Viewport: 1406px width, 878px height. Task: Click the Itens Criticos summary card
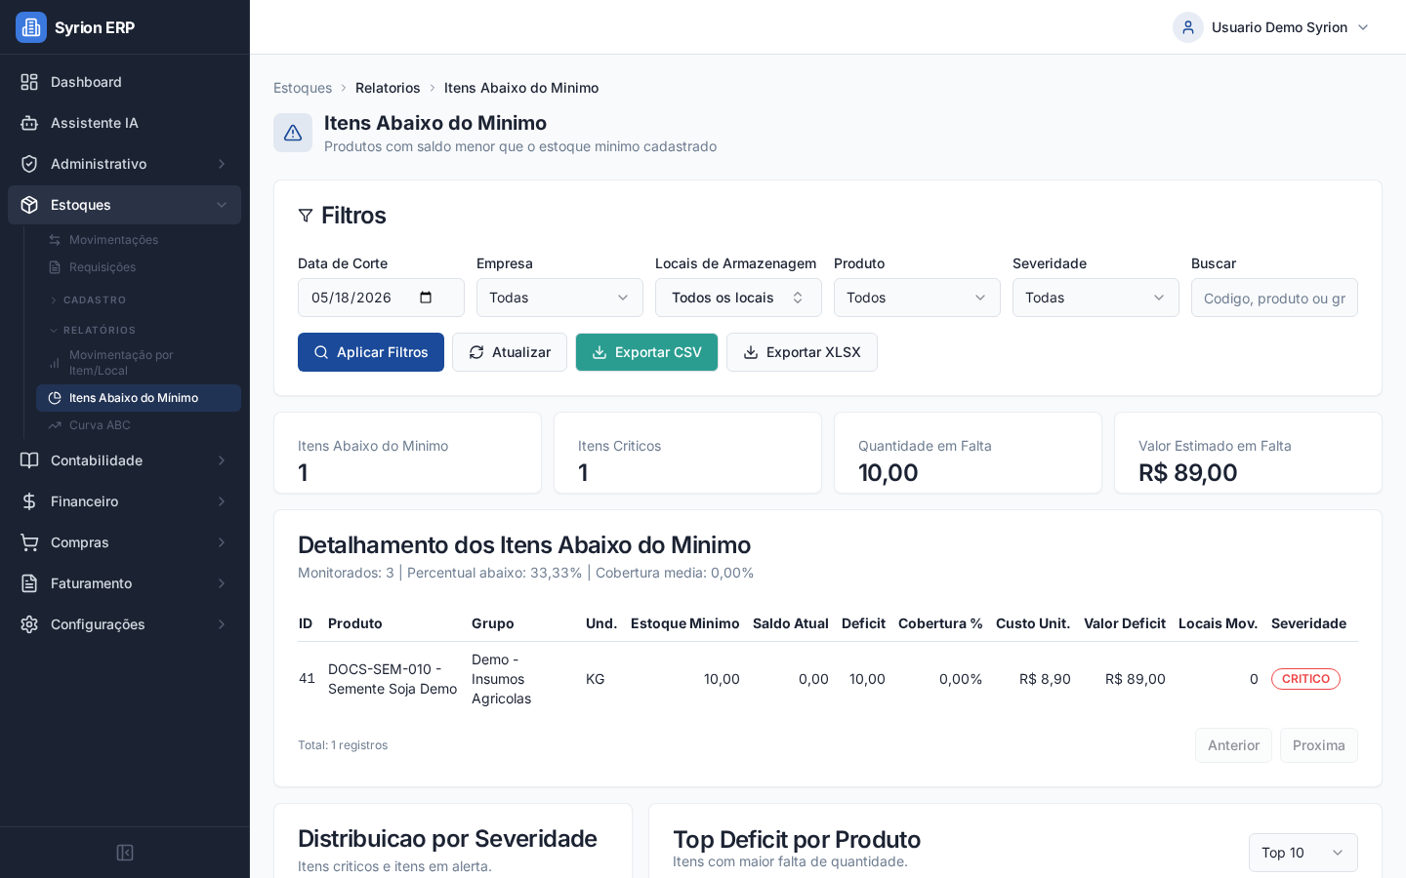[x=687, y=453]
